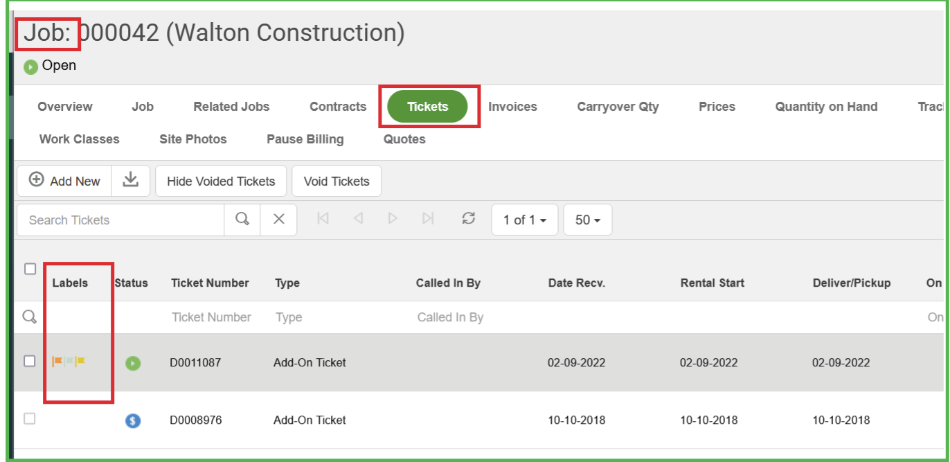Toggle the select-all tickets checkbox

pos(30,269)
